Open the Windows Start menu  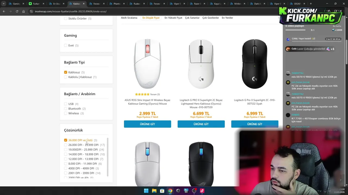[146, 191]
